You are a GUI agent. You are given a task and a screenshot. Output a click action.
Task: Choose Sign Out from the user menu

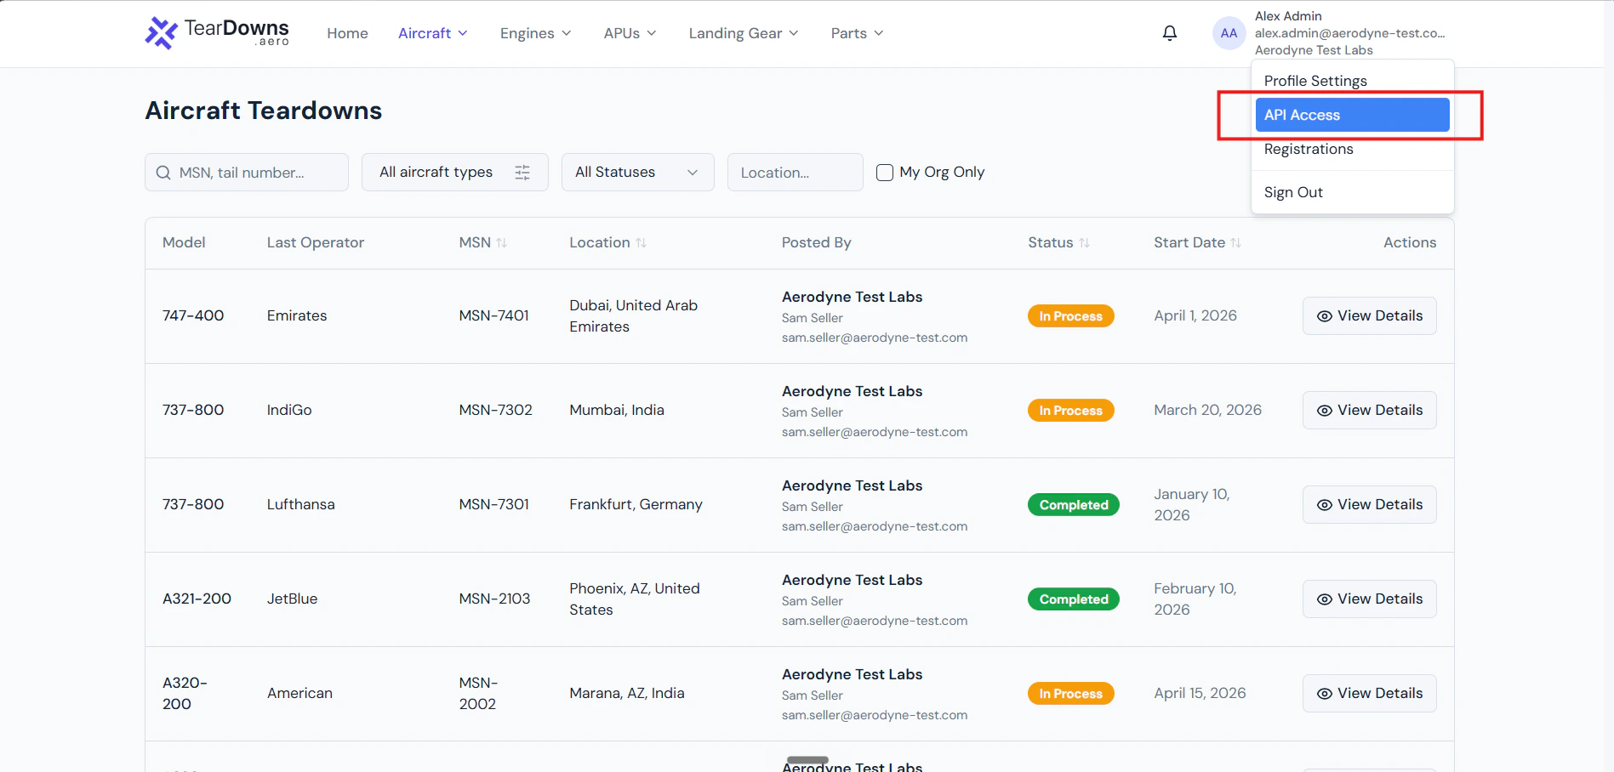[x=1352, y=192]
